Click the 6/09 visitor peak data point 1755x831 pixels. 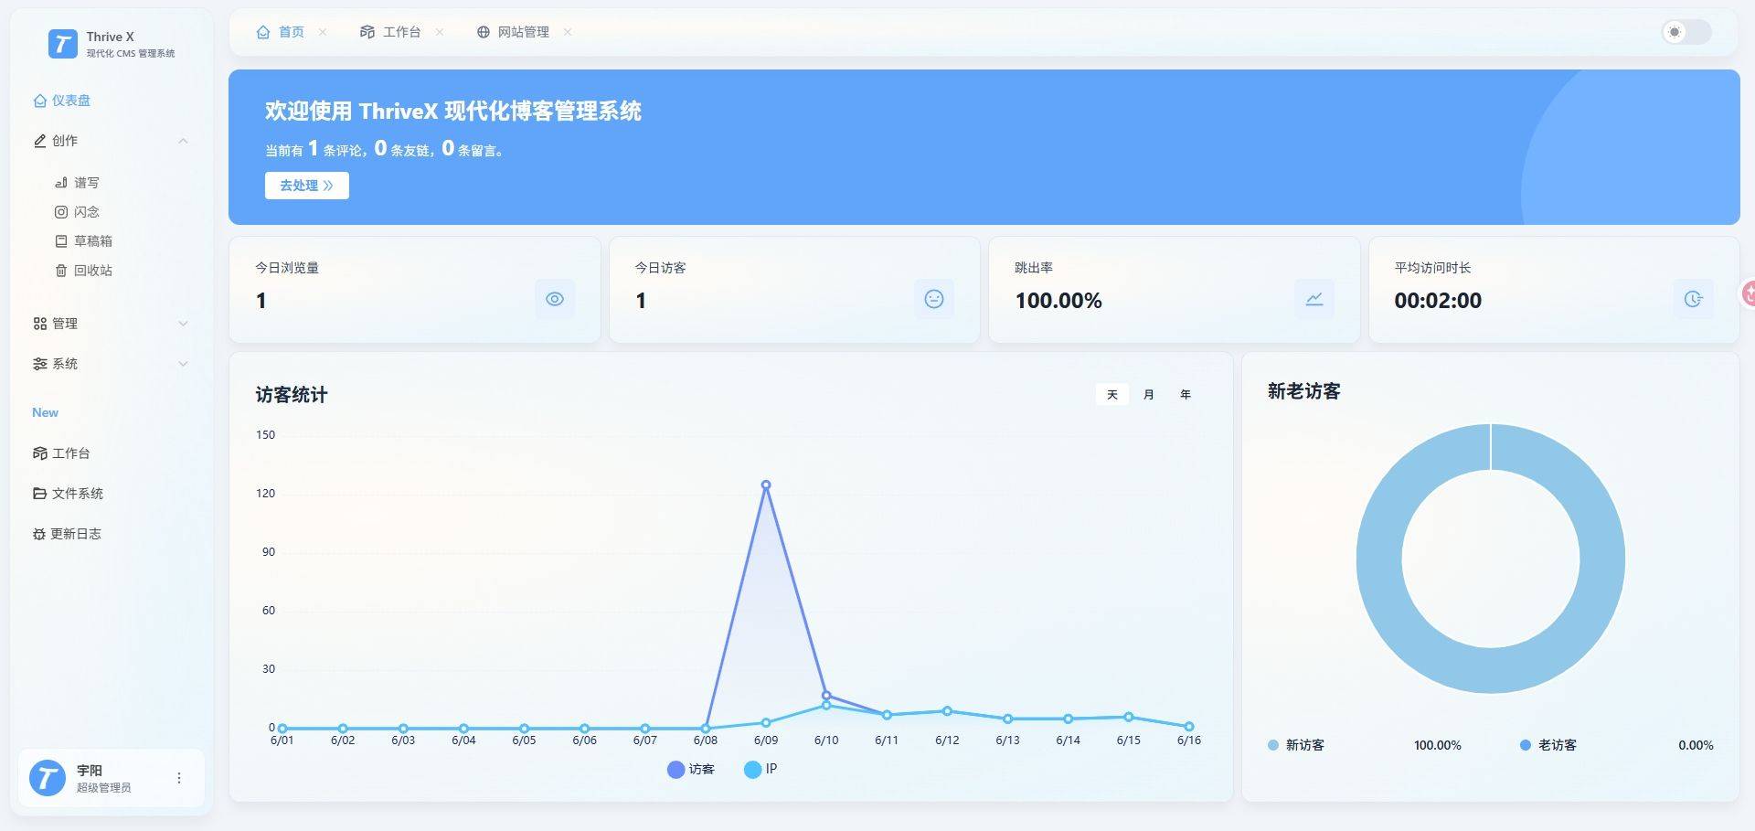(766, 485)
